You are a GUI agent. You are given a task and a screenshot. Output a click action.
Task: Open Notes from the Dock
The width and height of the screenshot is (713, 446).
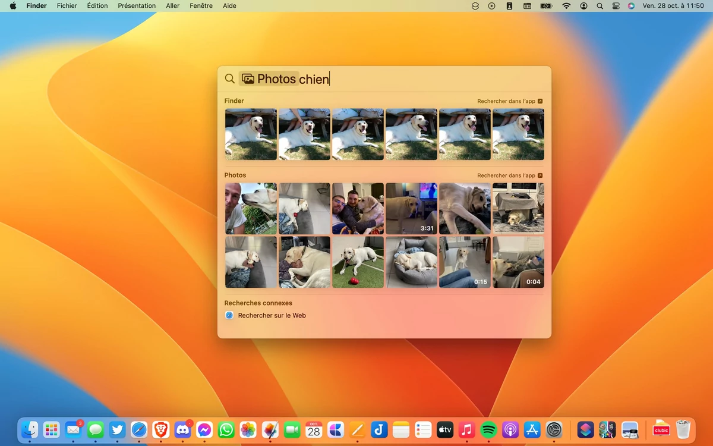(401, 429)
